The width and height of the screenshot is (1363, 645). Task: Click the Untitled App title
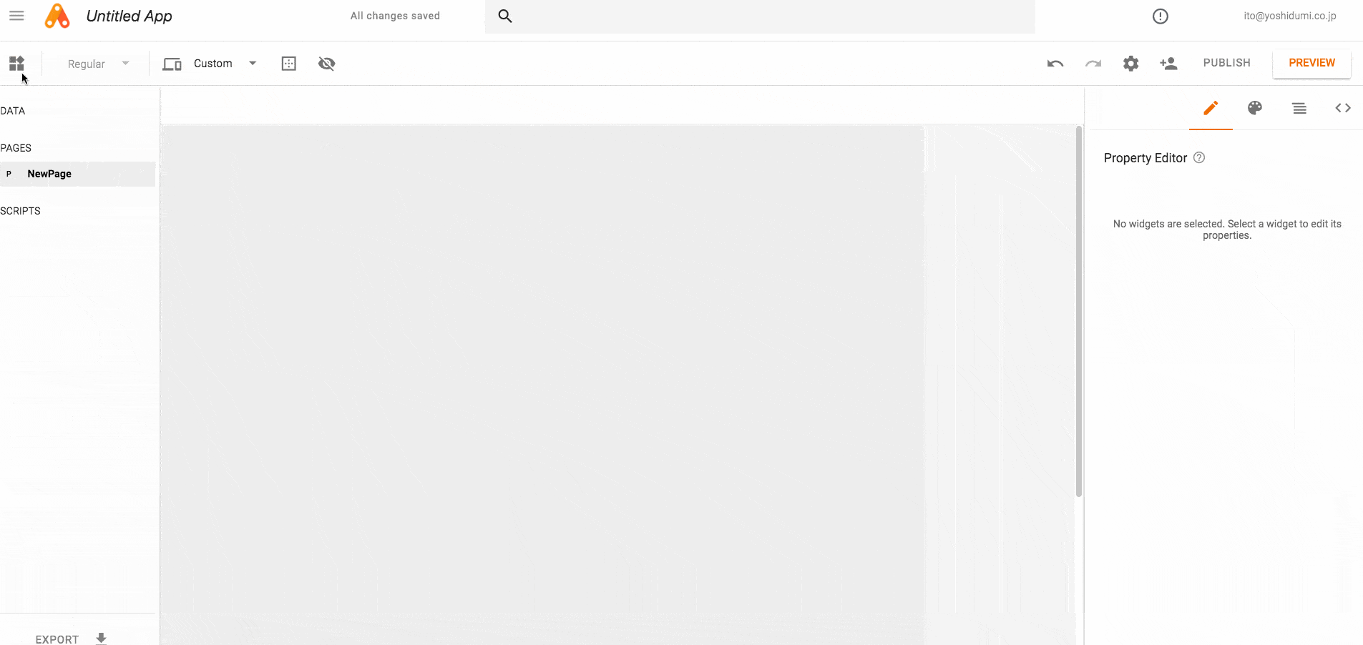pyautogui.click(x=129, y=16)
